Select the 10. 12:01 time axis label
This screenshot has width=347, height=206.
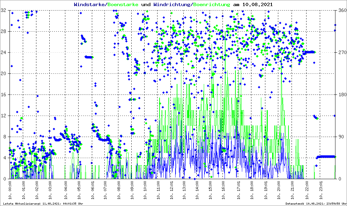pos(172,190)
